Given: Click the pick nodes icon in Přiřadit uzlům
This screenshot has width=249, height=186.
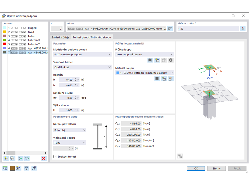Looking at the screenshot, I should 243,29.
